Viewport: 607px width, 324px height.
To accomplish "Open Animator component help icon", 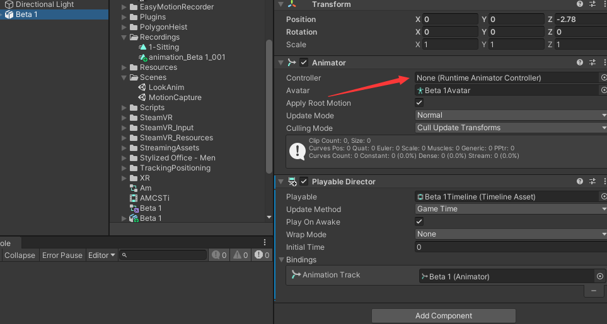I will pyautogui.click(x=579, y=62).
